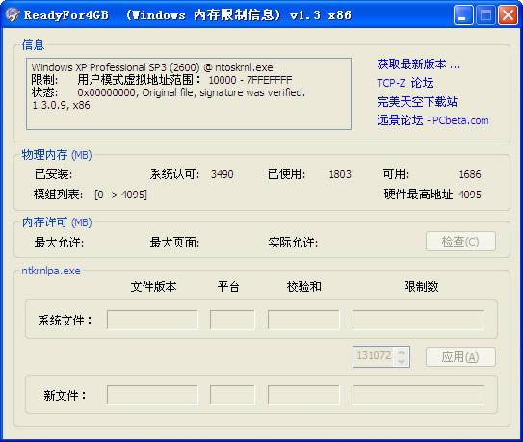Open the 获取最新版本 link
The width and height of the screenshot is (523, 442).
(419, 65)
